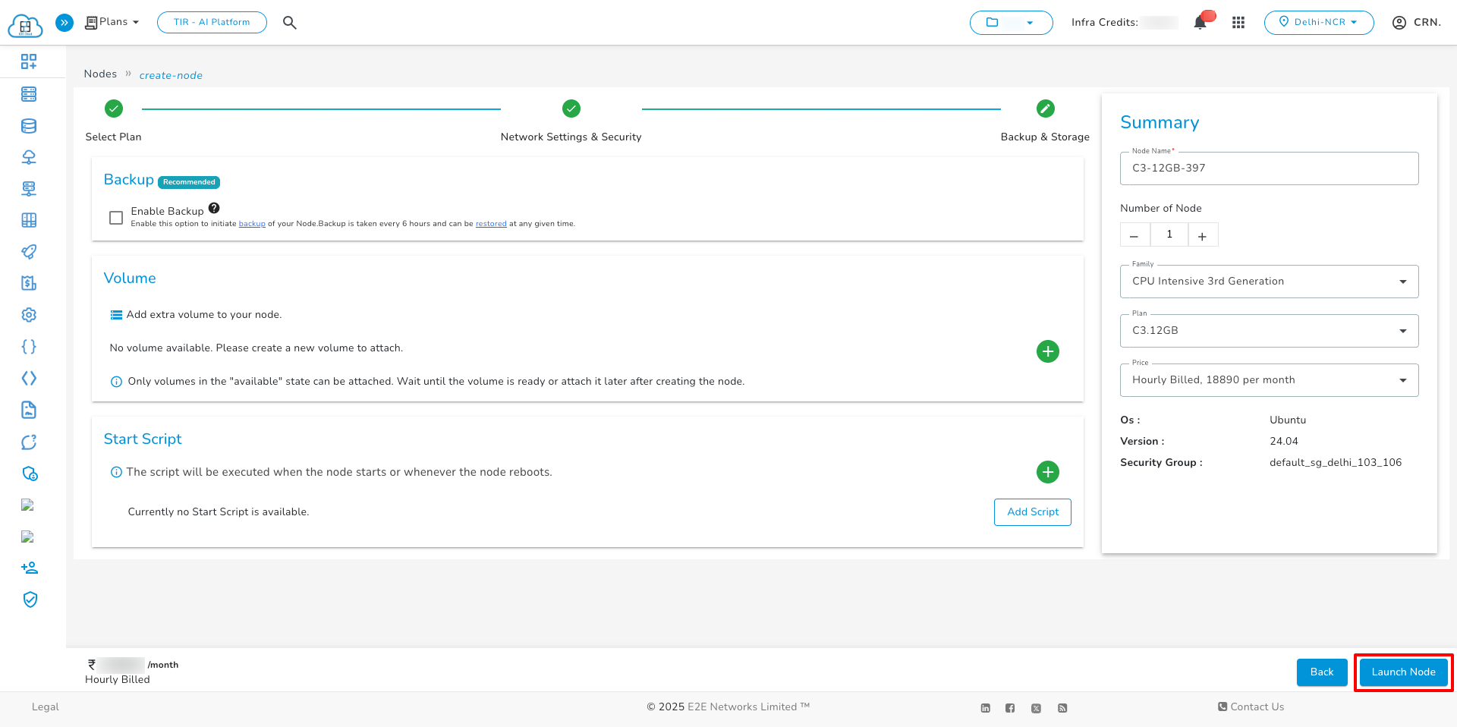Viewport: 1457px width, 727px height.
Task: Click the rocket launch icon in sidebar
Action: pyautogui.click(x=29, y=251)
